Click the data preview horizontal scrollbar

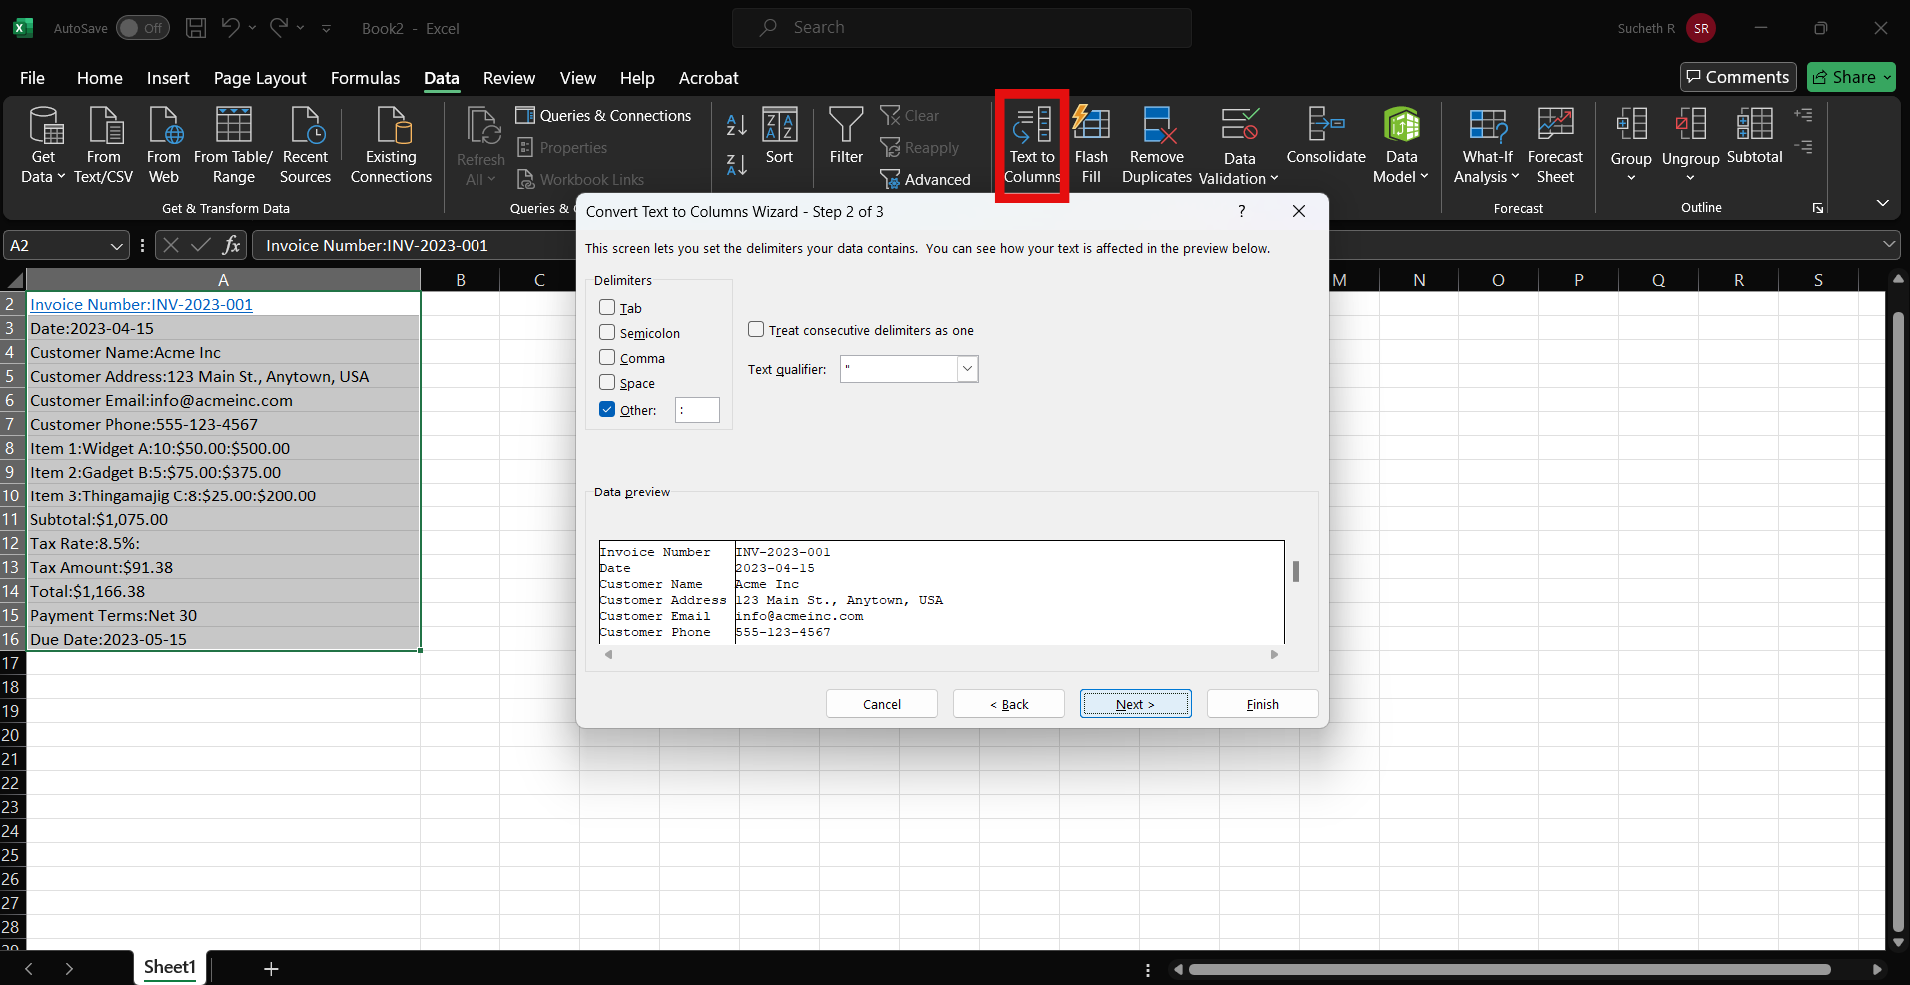[x=939, y=655]
